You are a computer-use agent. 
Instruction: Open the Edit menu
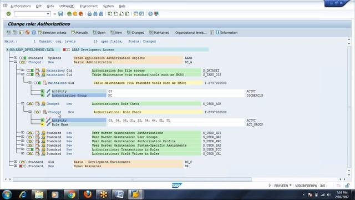39,6
